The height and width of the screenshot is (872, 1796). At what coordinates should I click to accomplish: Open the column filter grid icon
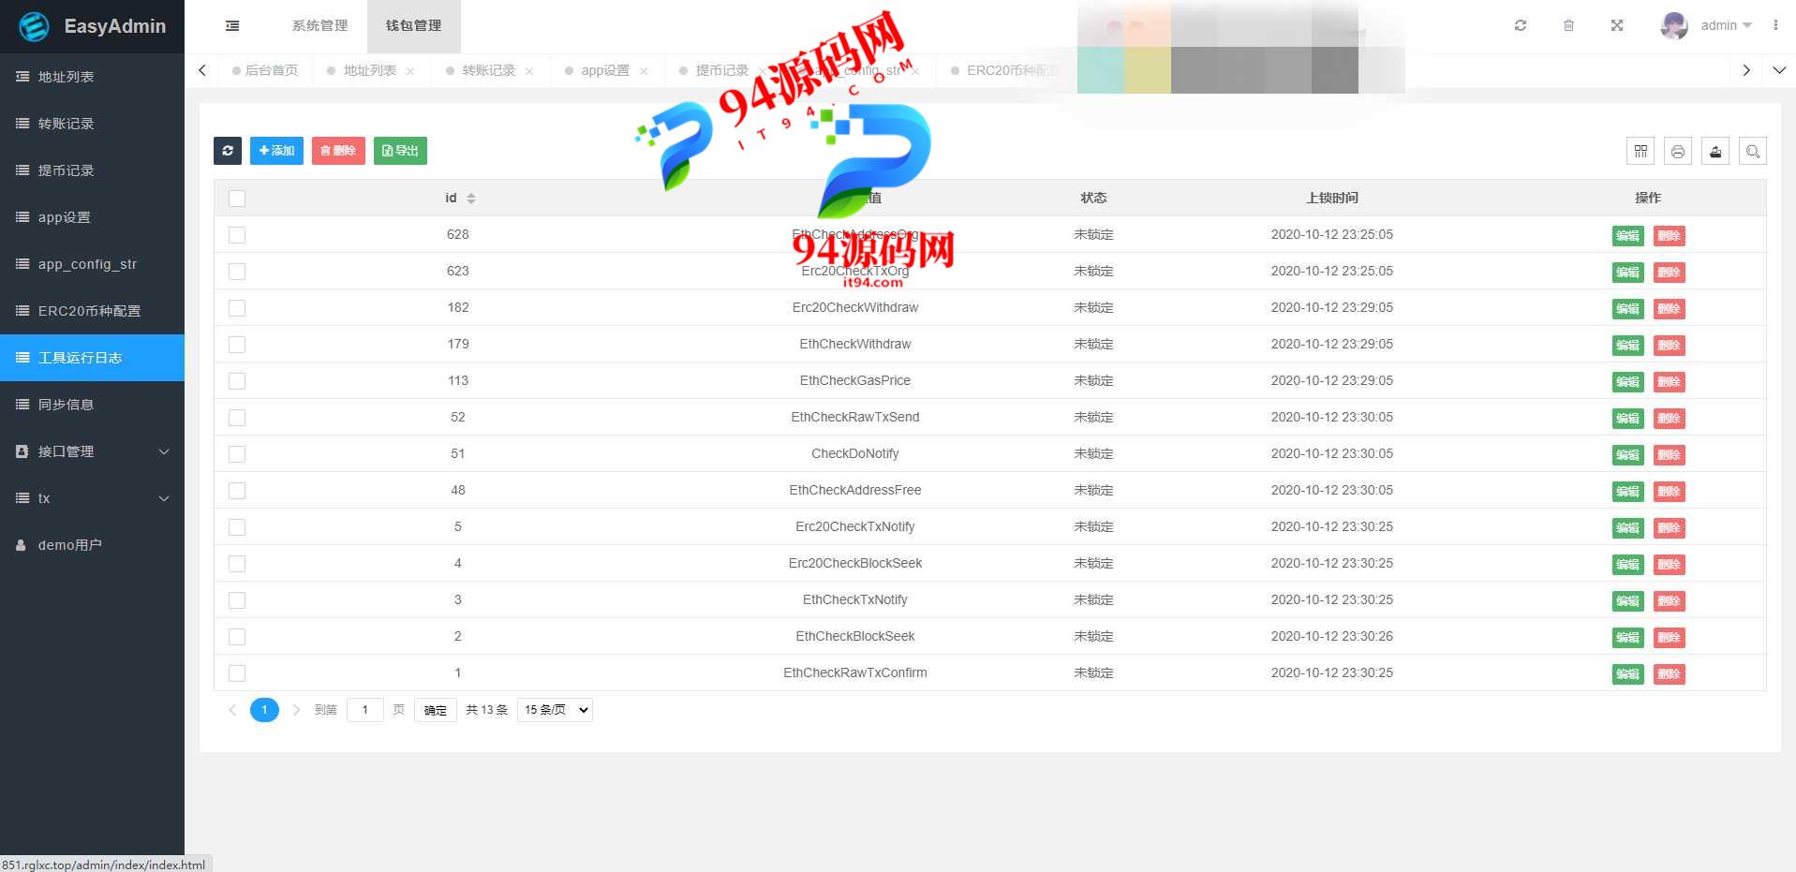(x=1640, y=151)
